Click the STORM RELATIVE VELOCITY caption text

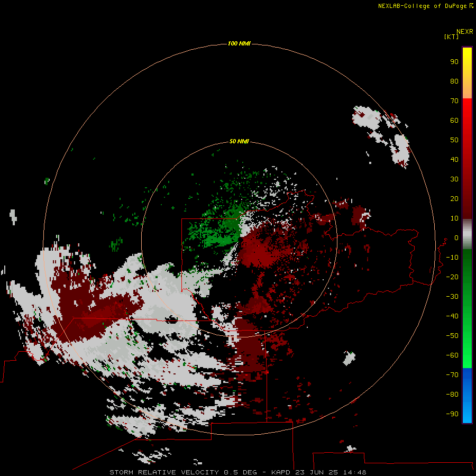(x=164, y=472)
